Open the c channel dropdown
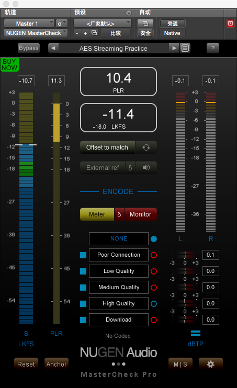 pyautogui.click(x=61, y=24)
